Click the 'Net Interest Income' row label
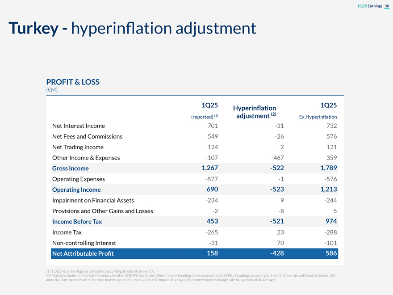 (x=79, y=126)
